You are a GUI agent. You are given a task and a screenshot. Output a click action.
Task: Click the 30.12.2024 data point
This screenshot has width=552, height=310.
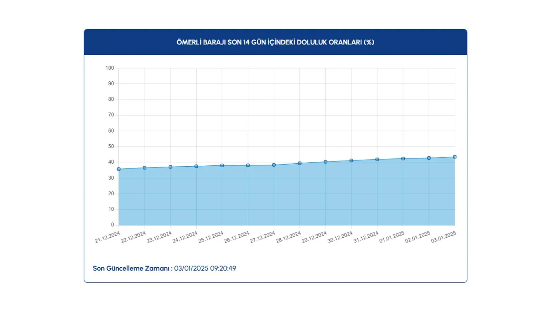pos(351,161)
